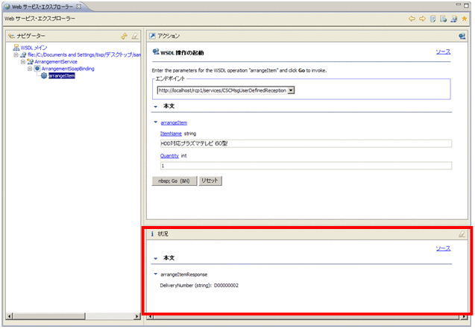Maximize the explorer view panel
Screen dimensions: 475x329
tap(467, 5)
